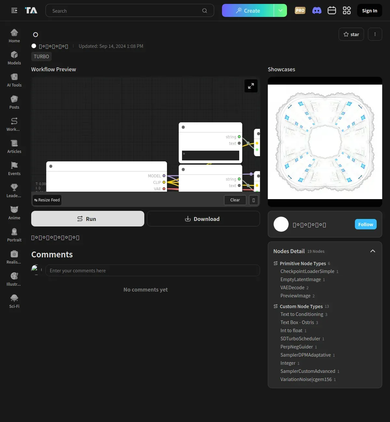Click the Clear button in preview
The height and width of the screenshot is (422, 390).
pyautogui.click(x=235, y=200)
